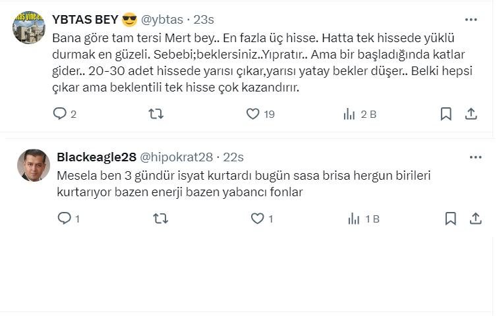Bookmark YBTAS BEY's tweet
This screenshot has width=497, height=316.
[446, 114]
